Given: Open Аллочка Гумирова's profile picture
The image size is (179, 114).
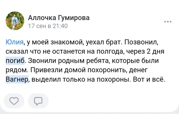Looking at the screenshot, I should tap(14, 21).
